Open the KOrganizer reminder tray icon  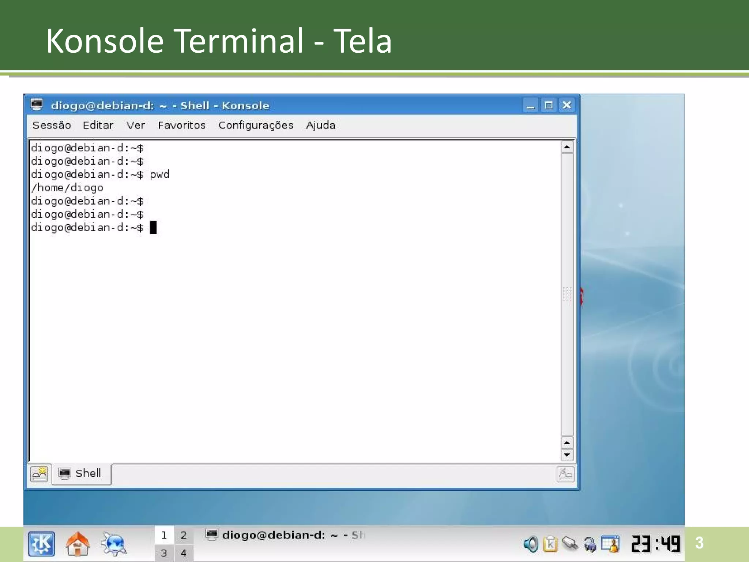pos(610,544)
